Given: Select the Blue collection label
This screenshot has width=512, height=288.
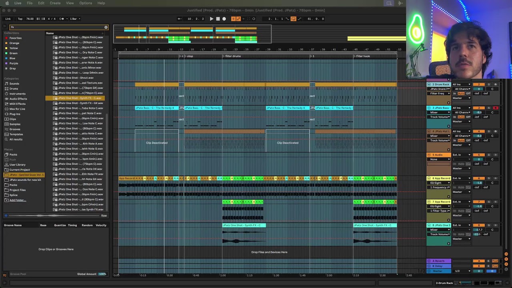Looking at the screenshot, I should tap(12, 58).
